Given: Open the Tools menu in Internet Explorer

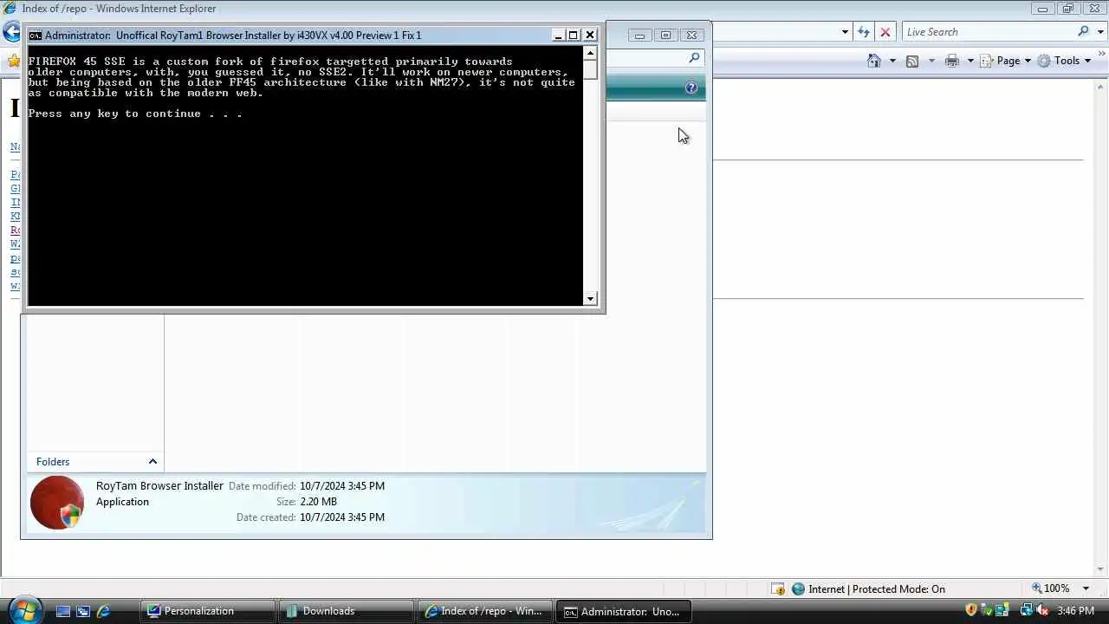Looking at the screenshot, I should pos(1064,61).
